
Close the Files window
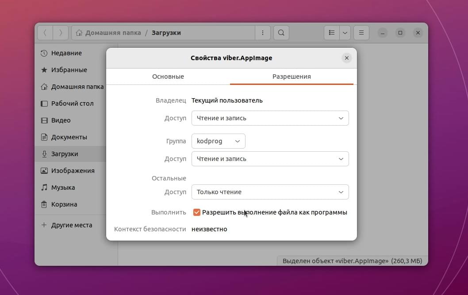[x=418, y=33]
